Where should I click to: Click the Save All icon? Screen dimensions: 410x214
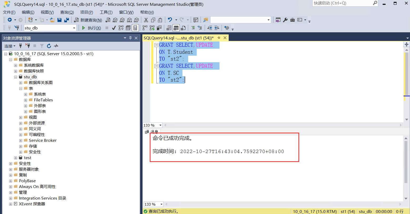pyautogui.click(x=67, y=20)
